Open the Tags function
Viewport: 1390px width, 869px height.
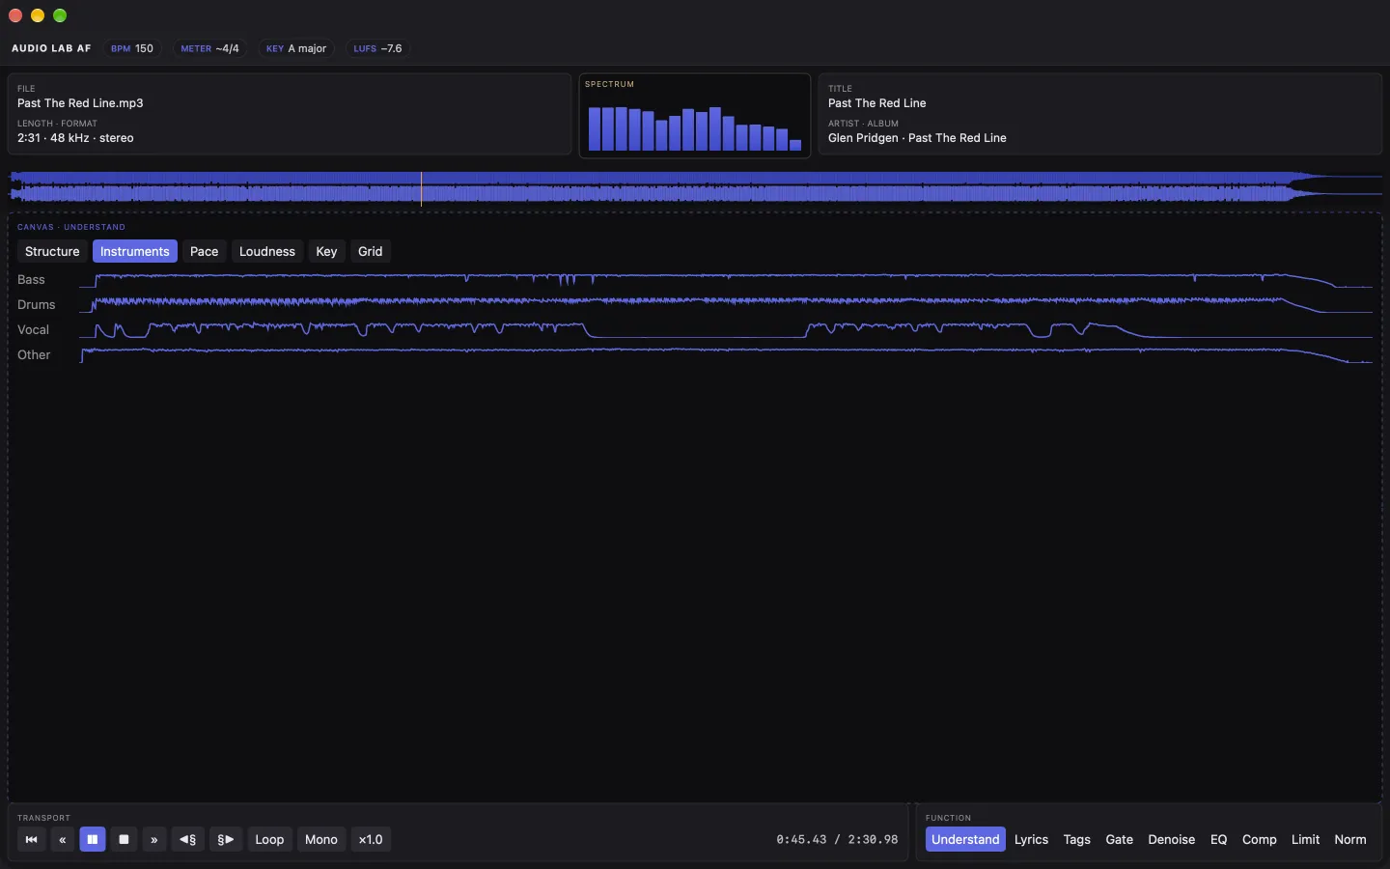[1077, 839]
